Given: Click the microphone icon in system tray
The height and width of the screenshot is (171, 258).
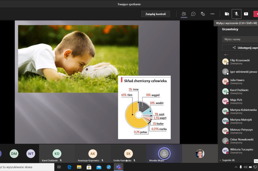Looking at the screenshot, I should pos(241,167).
